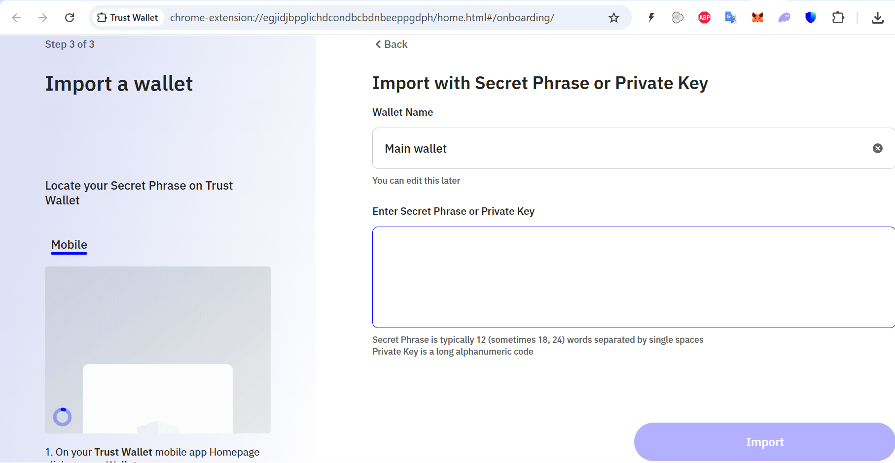Image resolution: width=895 pixels, height=463 pixels.
Task: Go back using the Back link
Action: point(392,44)
